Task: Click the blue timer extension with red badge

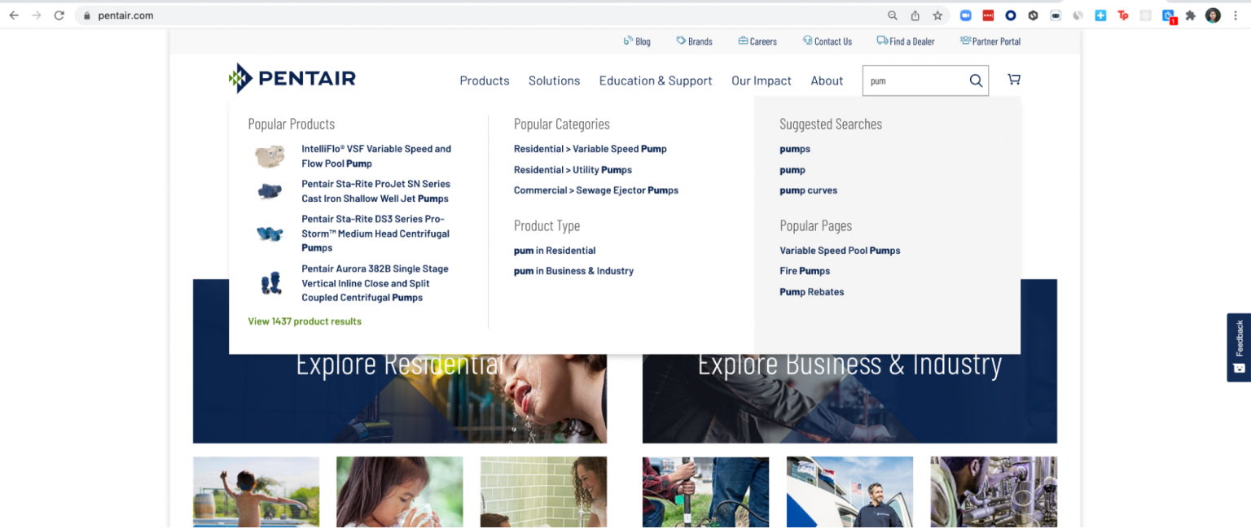Action: (1168, 16)
